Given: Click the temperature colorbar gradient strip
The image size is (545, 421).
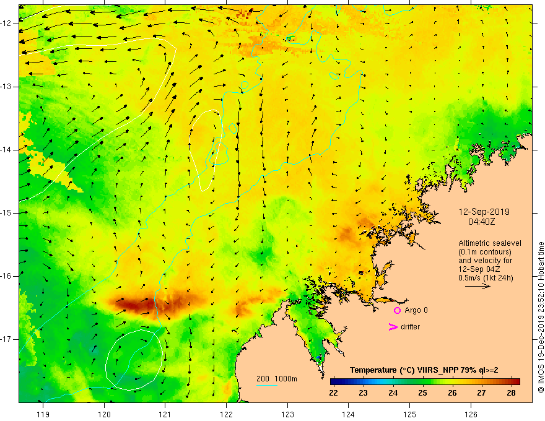Looking at the screenshot, I should (x=425, y=381).
